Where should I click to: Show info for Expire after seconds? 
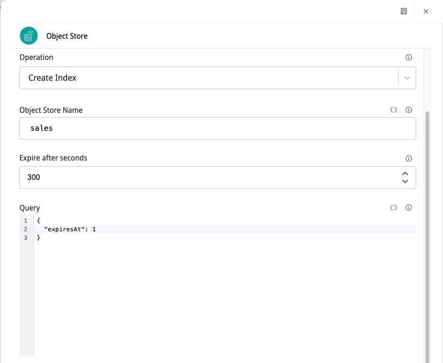pyautogui.click(x=409, y=159)
